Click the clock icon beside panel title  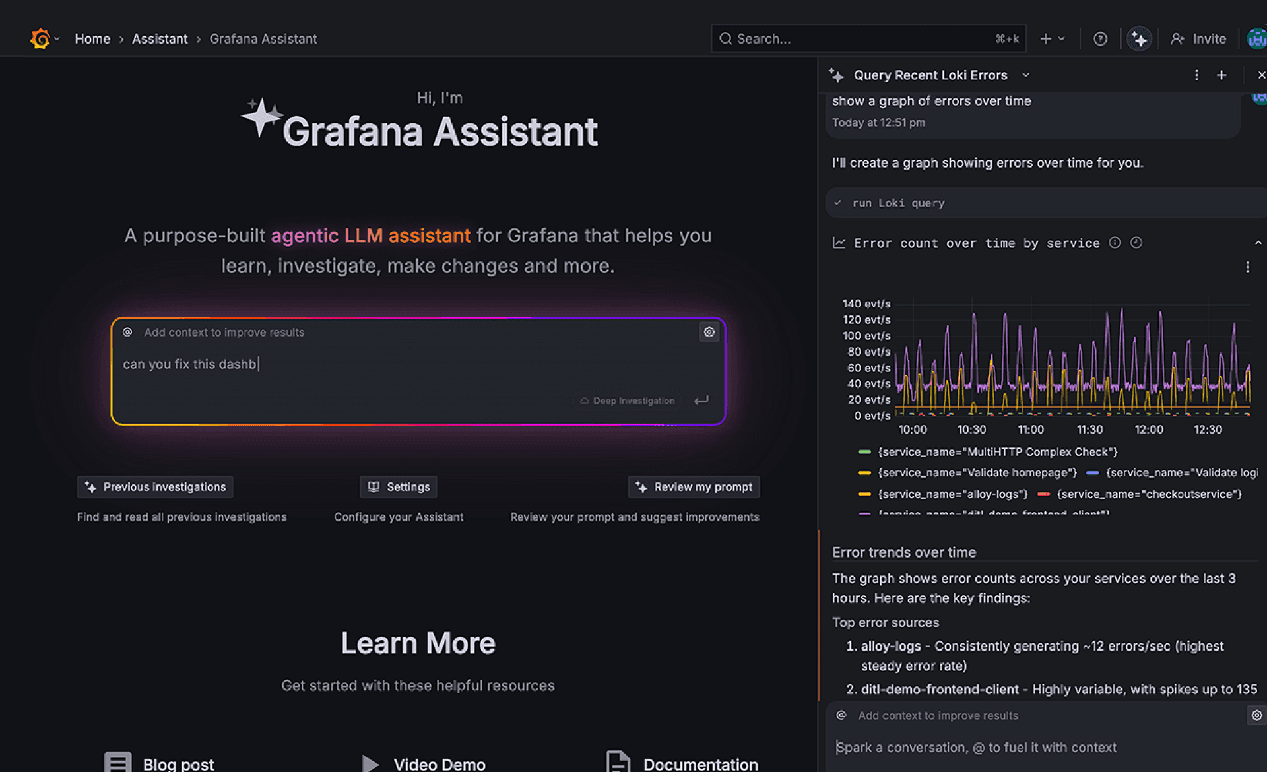1136,243
